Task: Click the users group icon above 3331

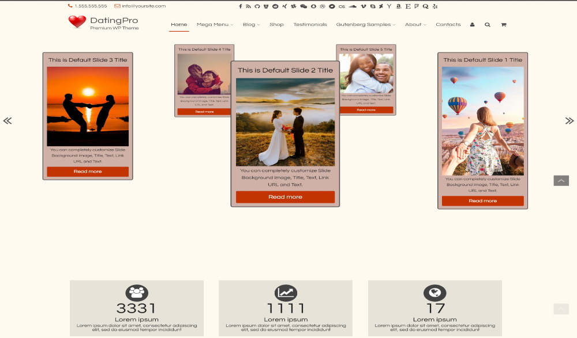Action: click(x=137, y=293)
